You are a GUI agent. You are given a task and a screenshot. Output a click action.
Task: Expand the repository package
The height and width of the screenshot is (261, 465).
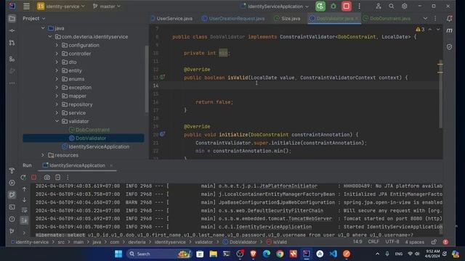point(57,104)
